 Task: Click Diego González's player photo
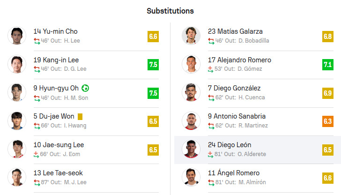[x=191, y=92]
